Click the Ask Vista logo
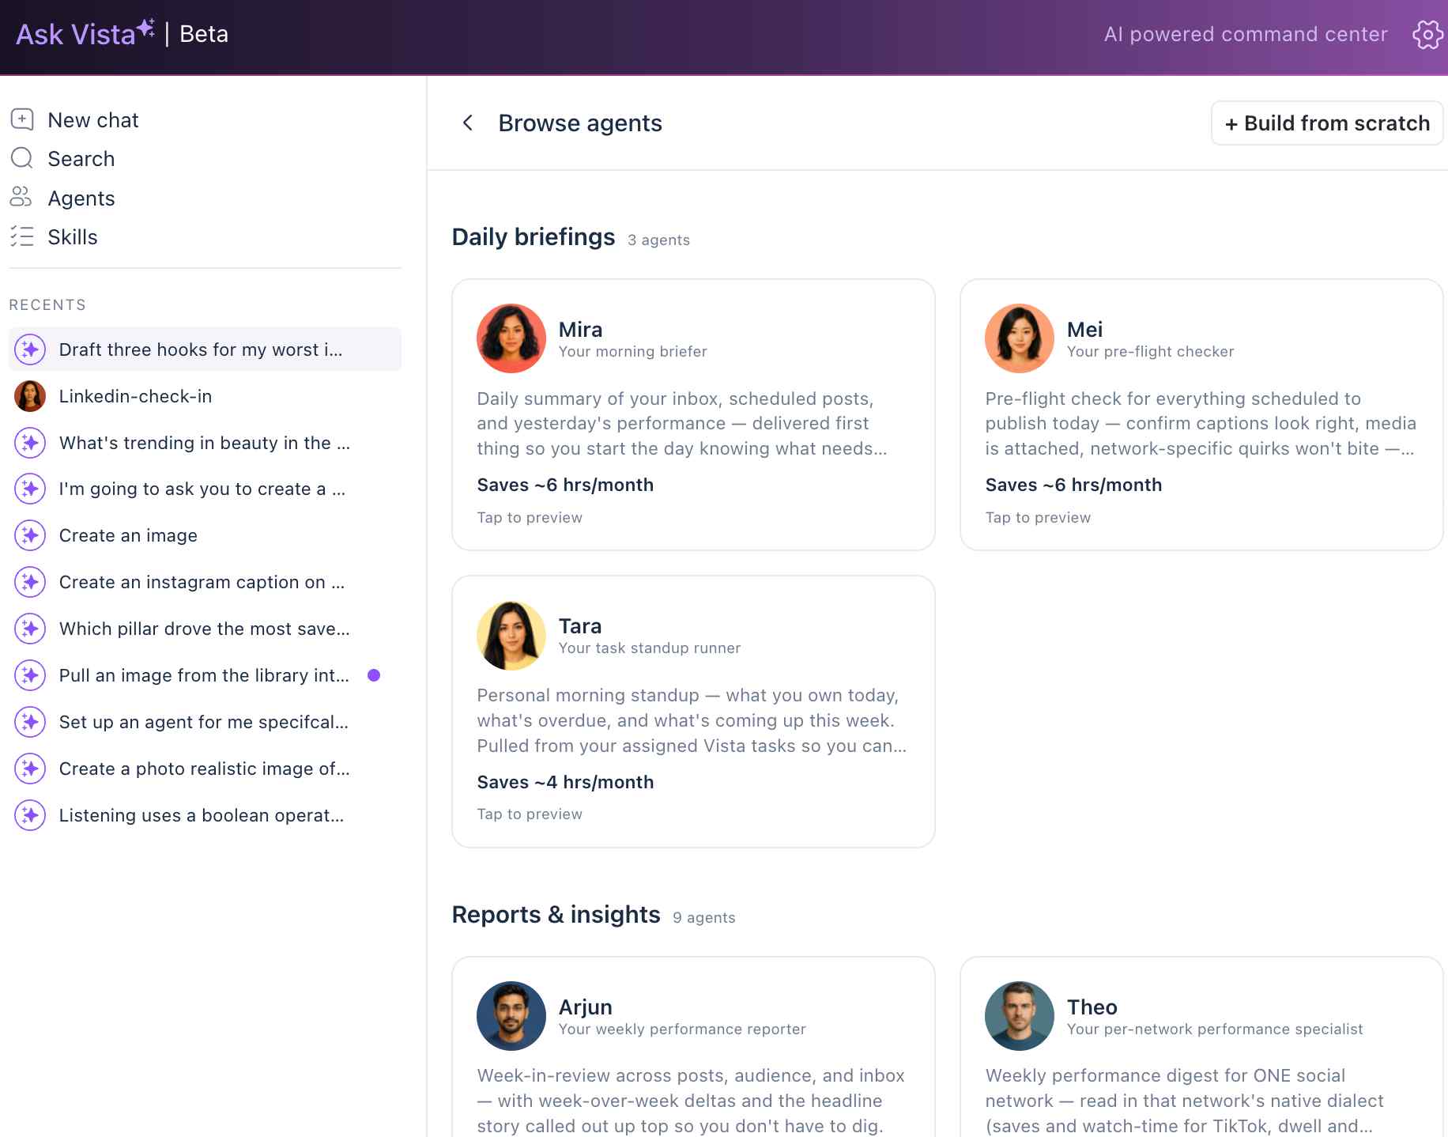This screenshot has width=1448, height=1137. point(85,33)
